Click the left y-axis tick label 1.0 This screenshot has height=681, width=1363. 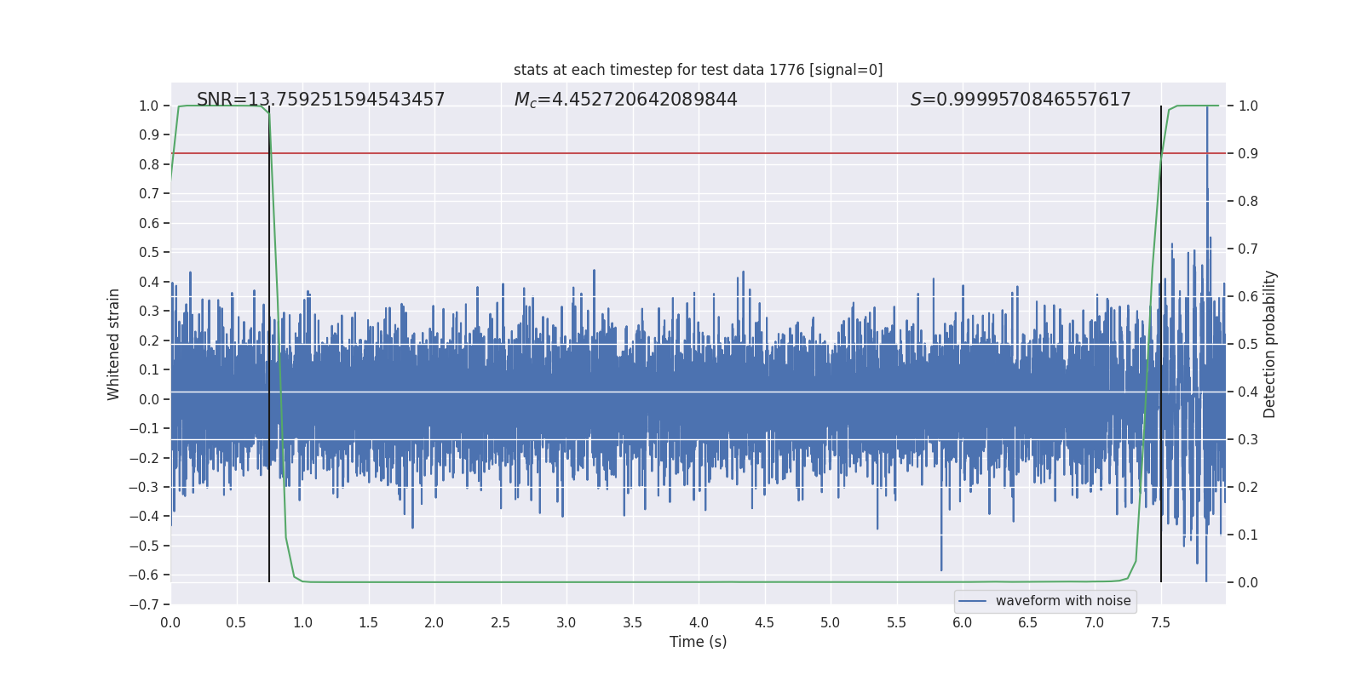[x=149, y=106]
